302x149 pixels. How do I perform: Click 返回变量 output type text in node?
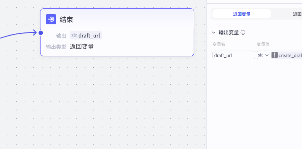tap(82, 47)
